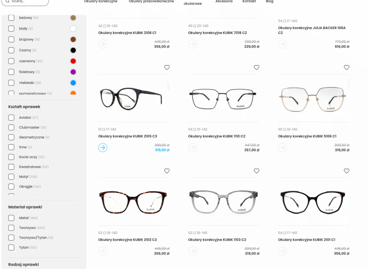This screenshot has height=269, width=368.
Task: Open Okulary korekcyjne menu
Action: [x=101, y=1]
